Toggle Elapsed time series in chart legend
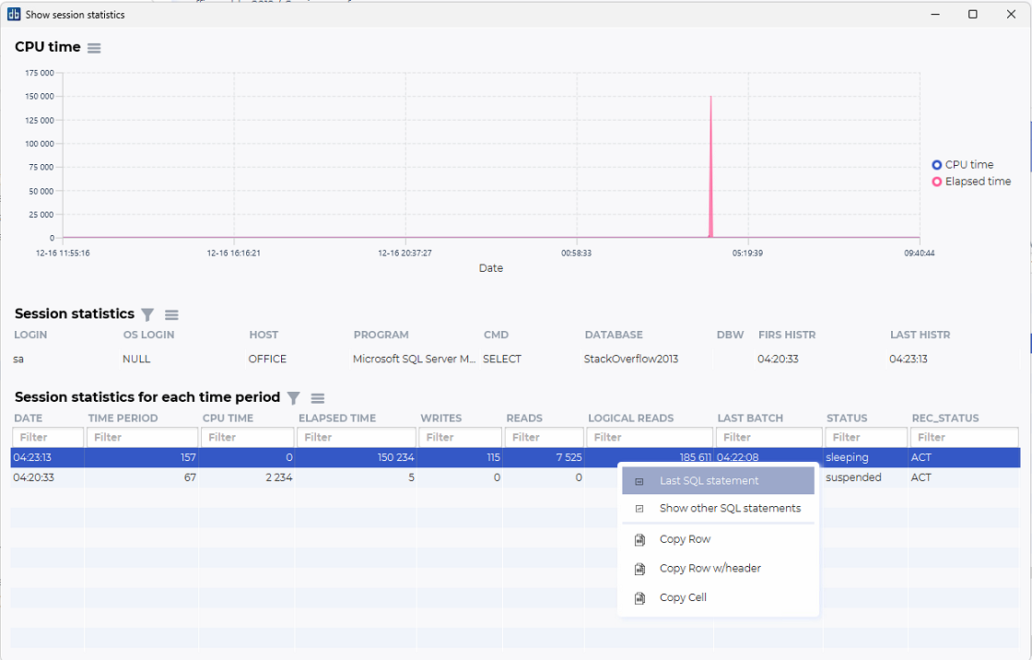This screenshot has height=660, width=1032. (970, 182)
